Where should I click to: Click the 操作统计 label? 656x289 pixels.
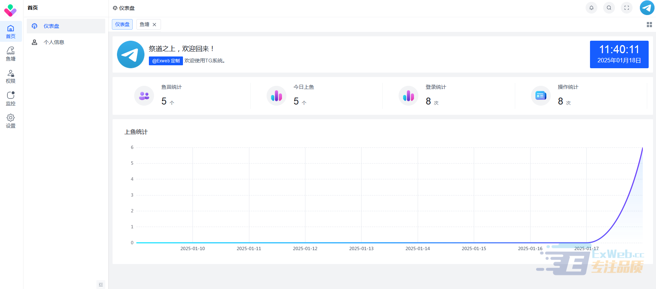click(x=568, y=87)
